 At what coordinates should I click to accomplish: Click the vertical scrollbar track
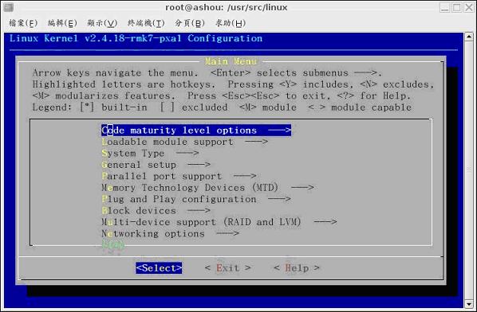[x=469, y=170]
